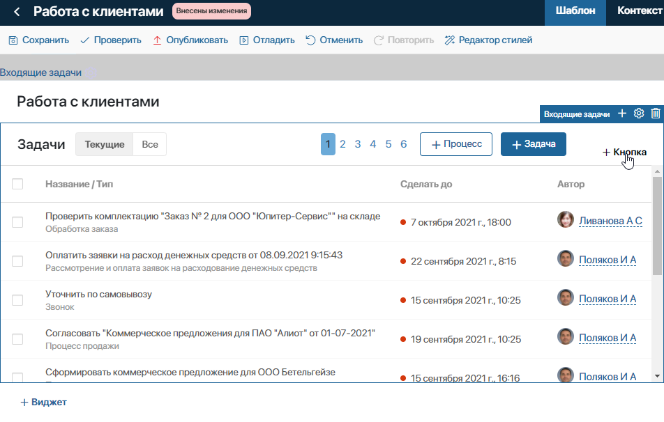The image size is (664, 422).
Task: Open the Отладить debug tool
Action: point(267,40)
